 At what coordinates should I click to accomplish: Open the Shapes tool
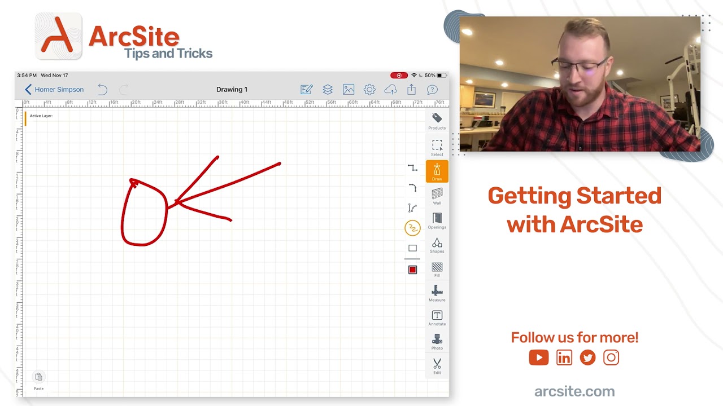click(x=437, y=245)
